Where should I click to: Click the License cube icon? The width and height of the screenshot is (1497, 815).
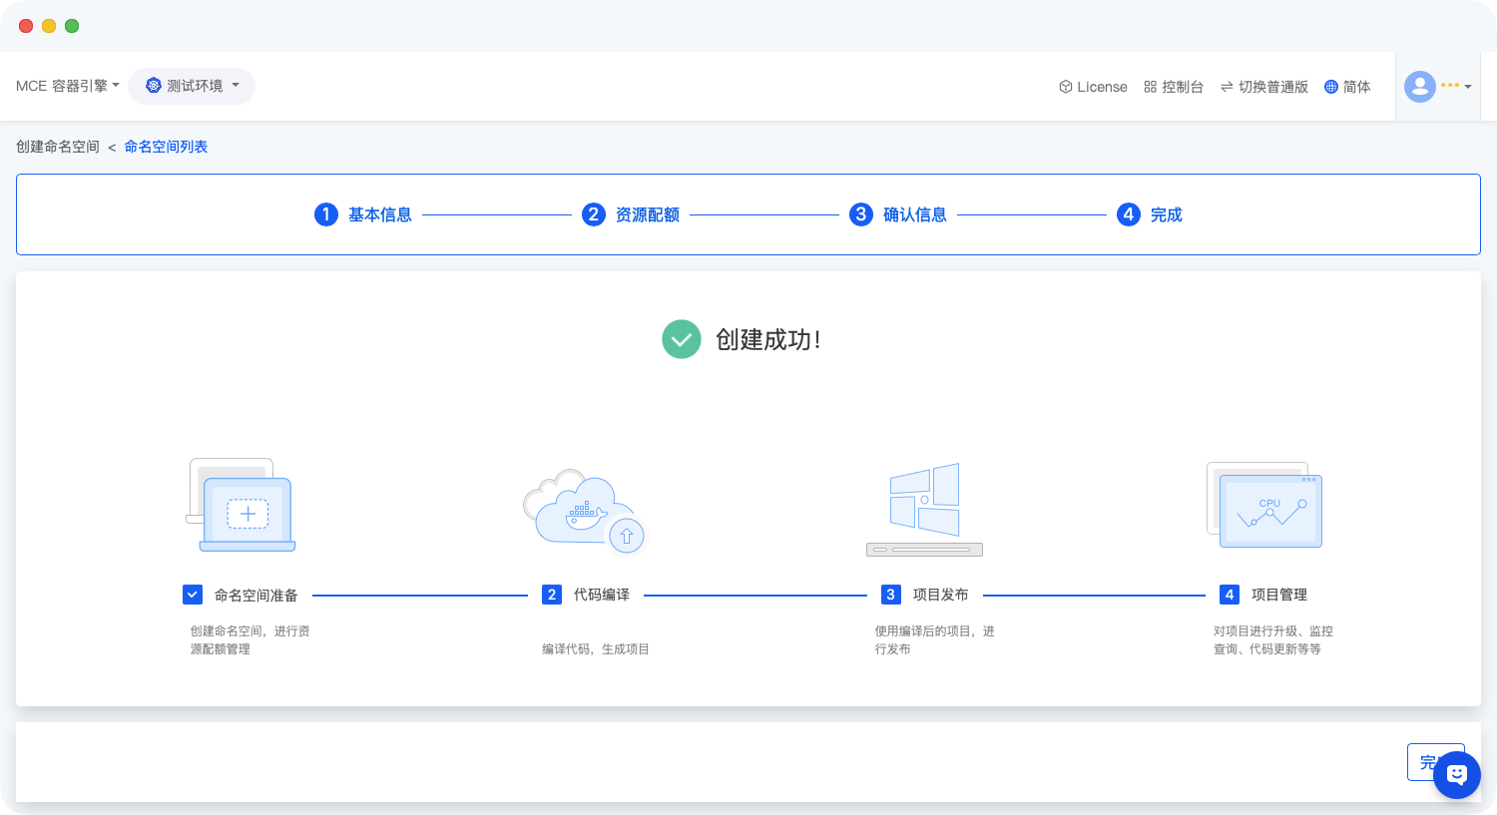1065,87
